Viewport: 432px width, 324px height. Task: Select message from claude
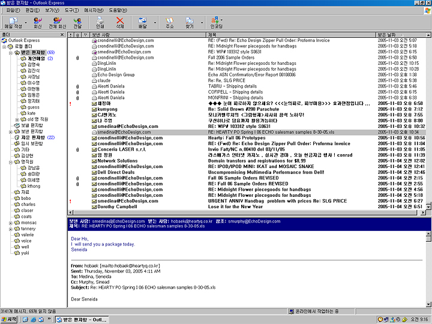tap(247, 80)
